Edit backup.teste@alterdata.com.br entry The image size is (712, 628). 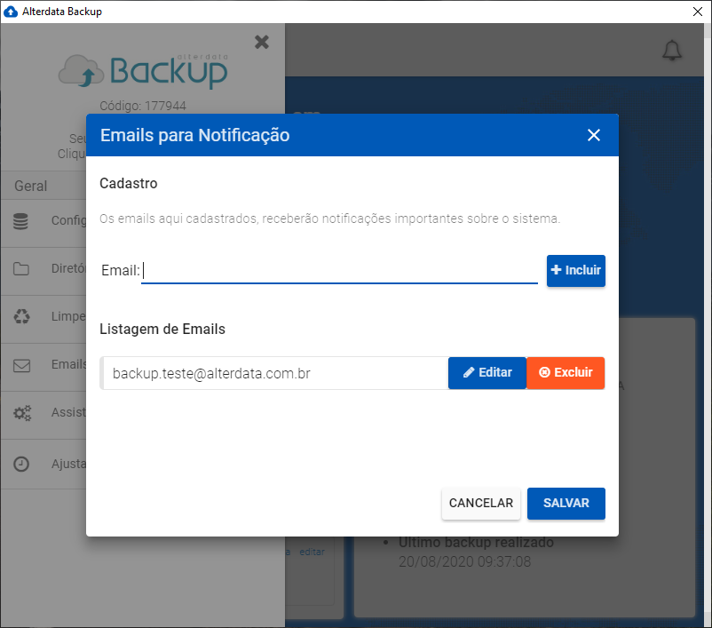pos(487,372)
